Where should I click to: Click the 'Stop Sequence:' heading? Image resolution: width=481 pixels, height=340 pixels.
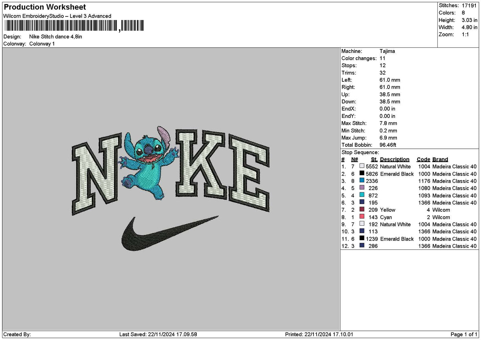[x=360, y=152]
